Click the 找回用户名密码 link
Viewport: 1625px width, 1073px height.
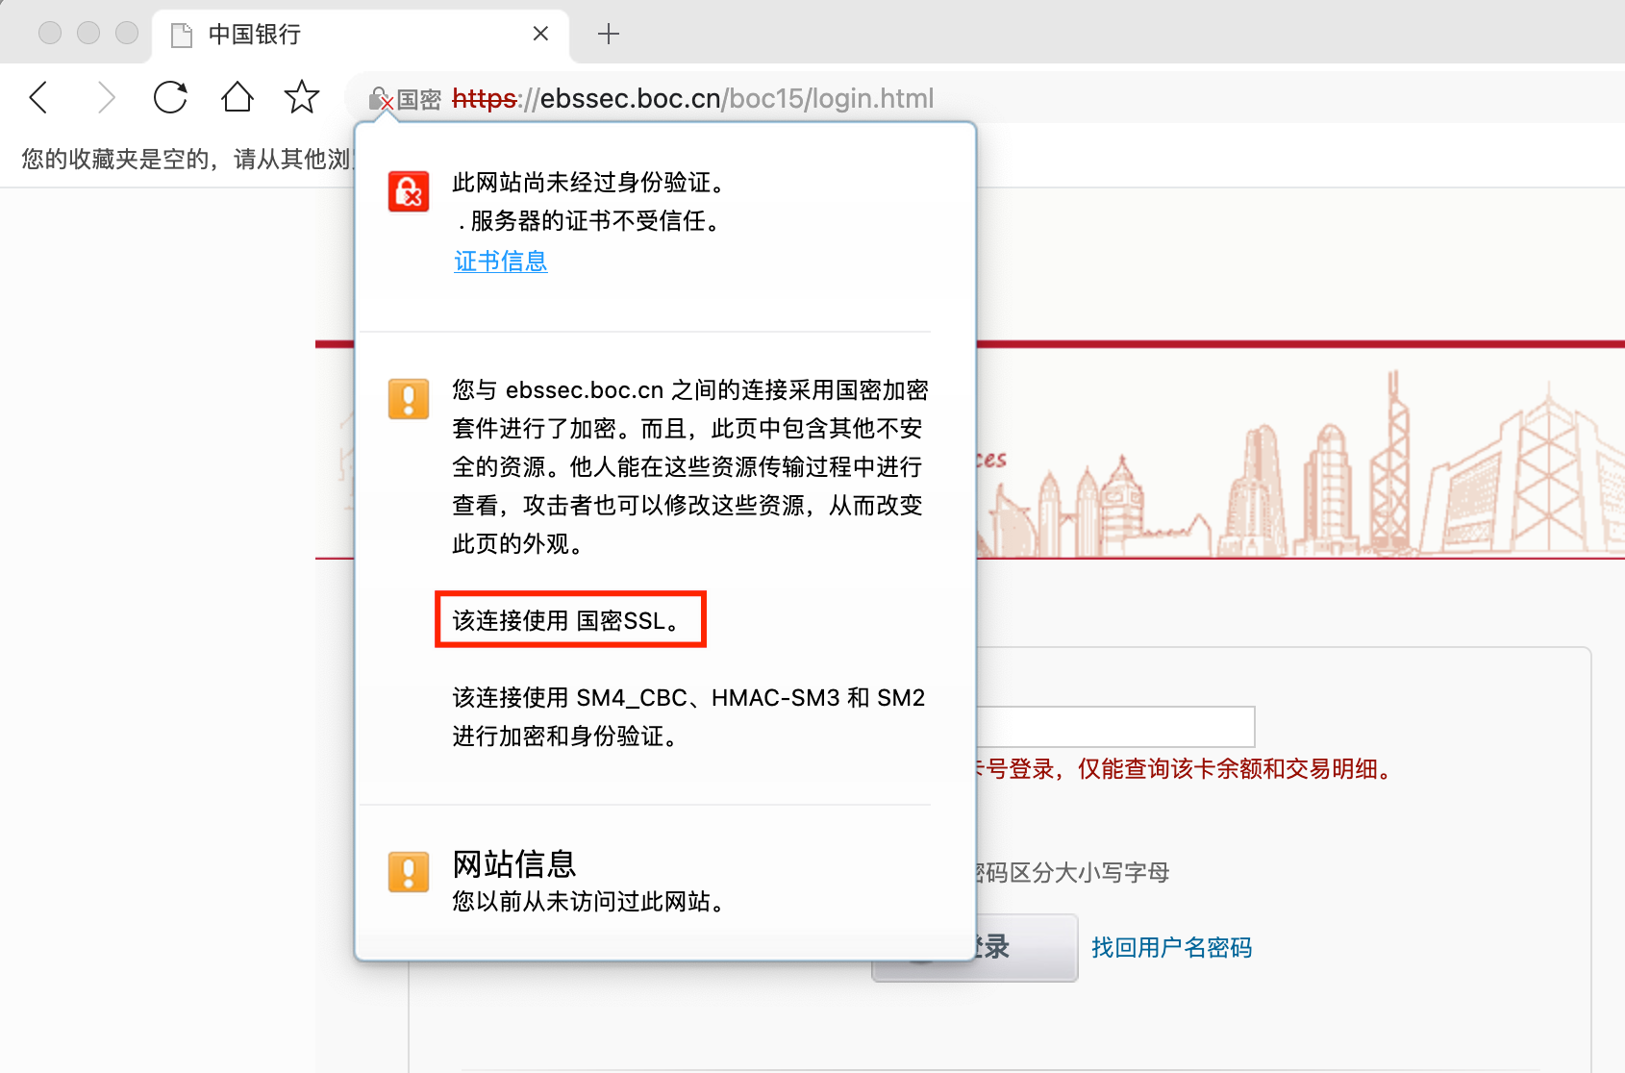coord(1171,948)
